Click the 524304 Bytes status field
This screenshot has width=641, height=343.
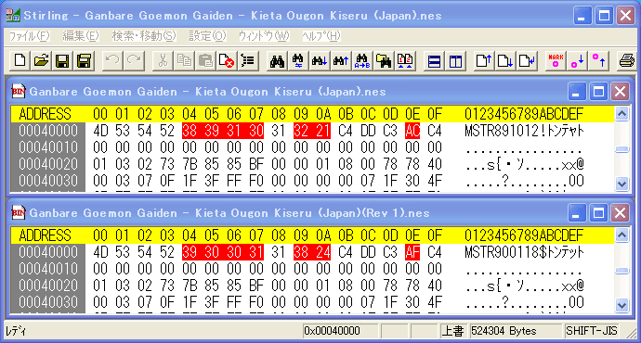point(516,331)
